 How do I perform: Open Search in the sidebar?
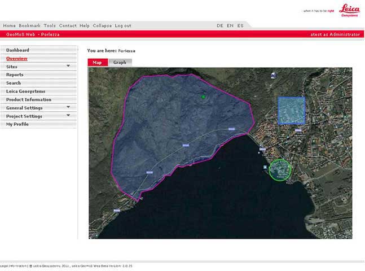[x=38, y=83]
